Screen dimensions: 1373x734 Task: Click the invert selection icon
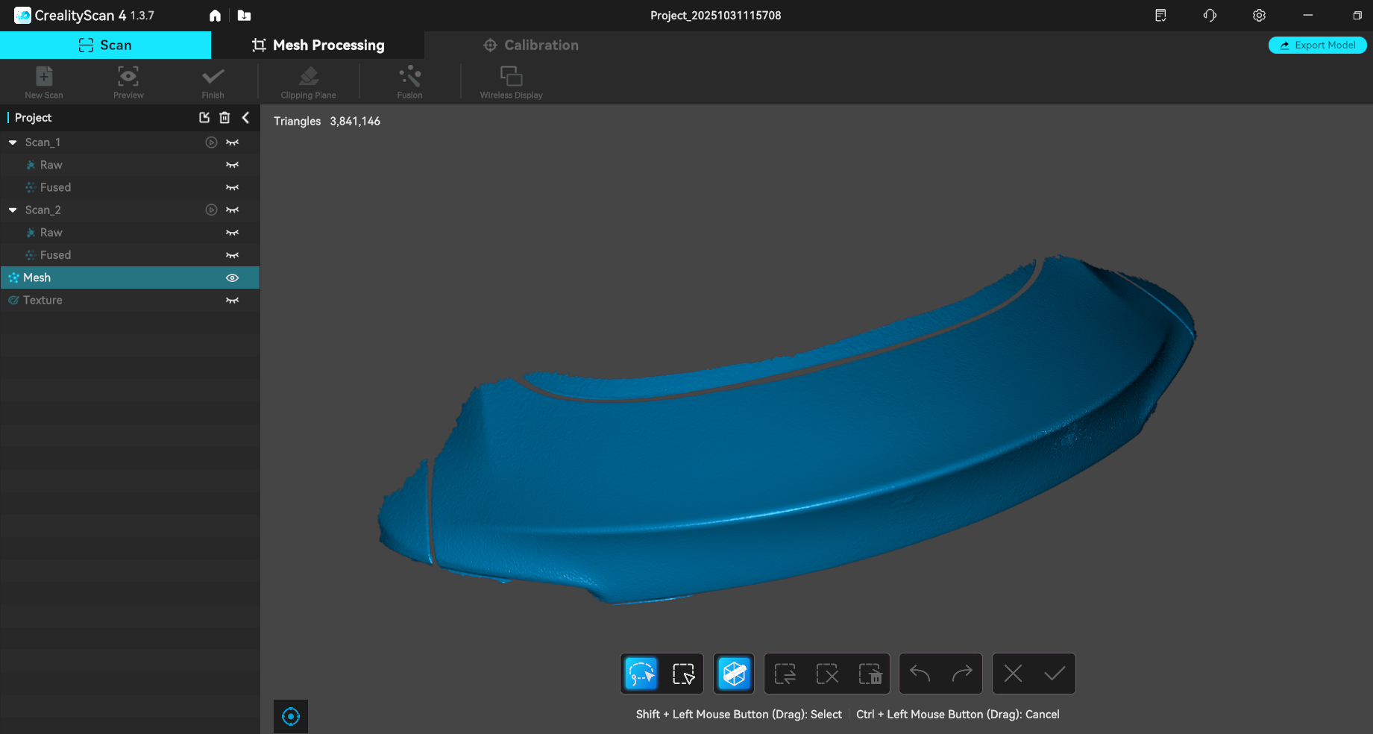(x=785, y=674)
